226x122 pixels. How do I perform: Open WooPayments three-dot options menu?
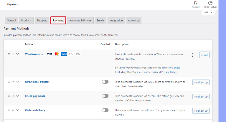click(193, 55)
